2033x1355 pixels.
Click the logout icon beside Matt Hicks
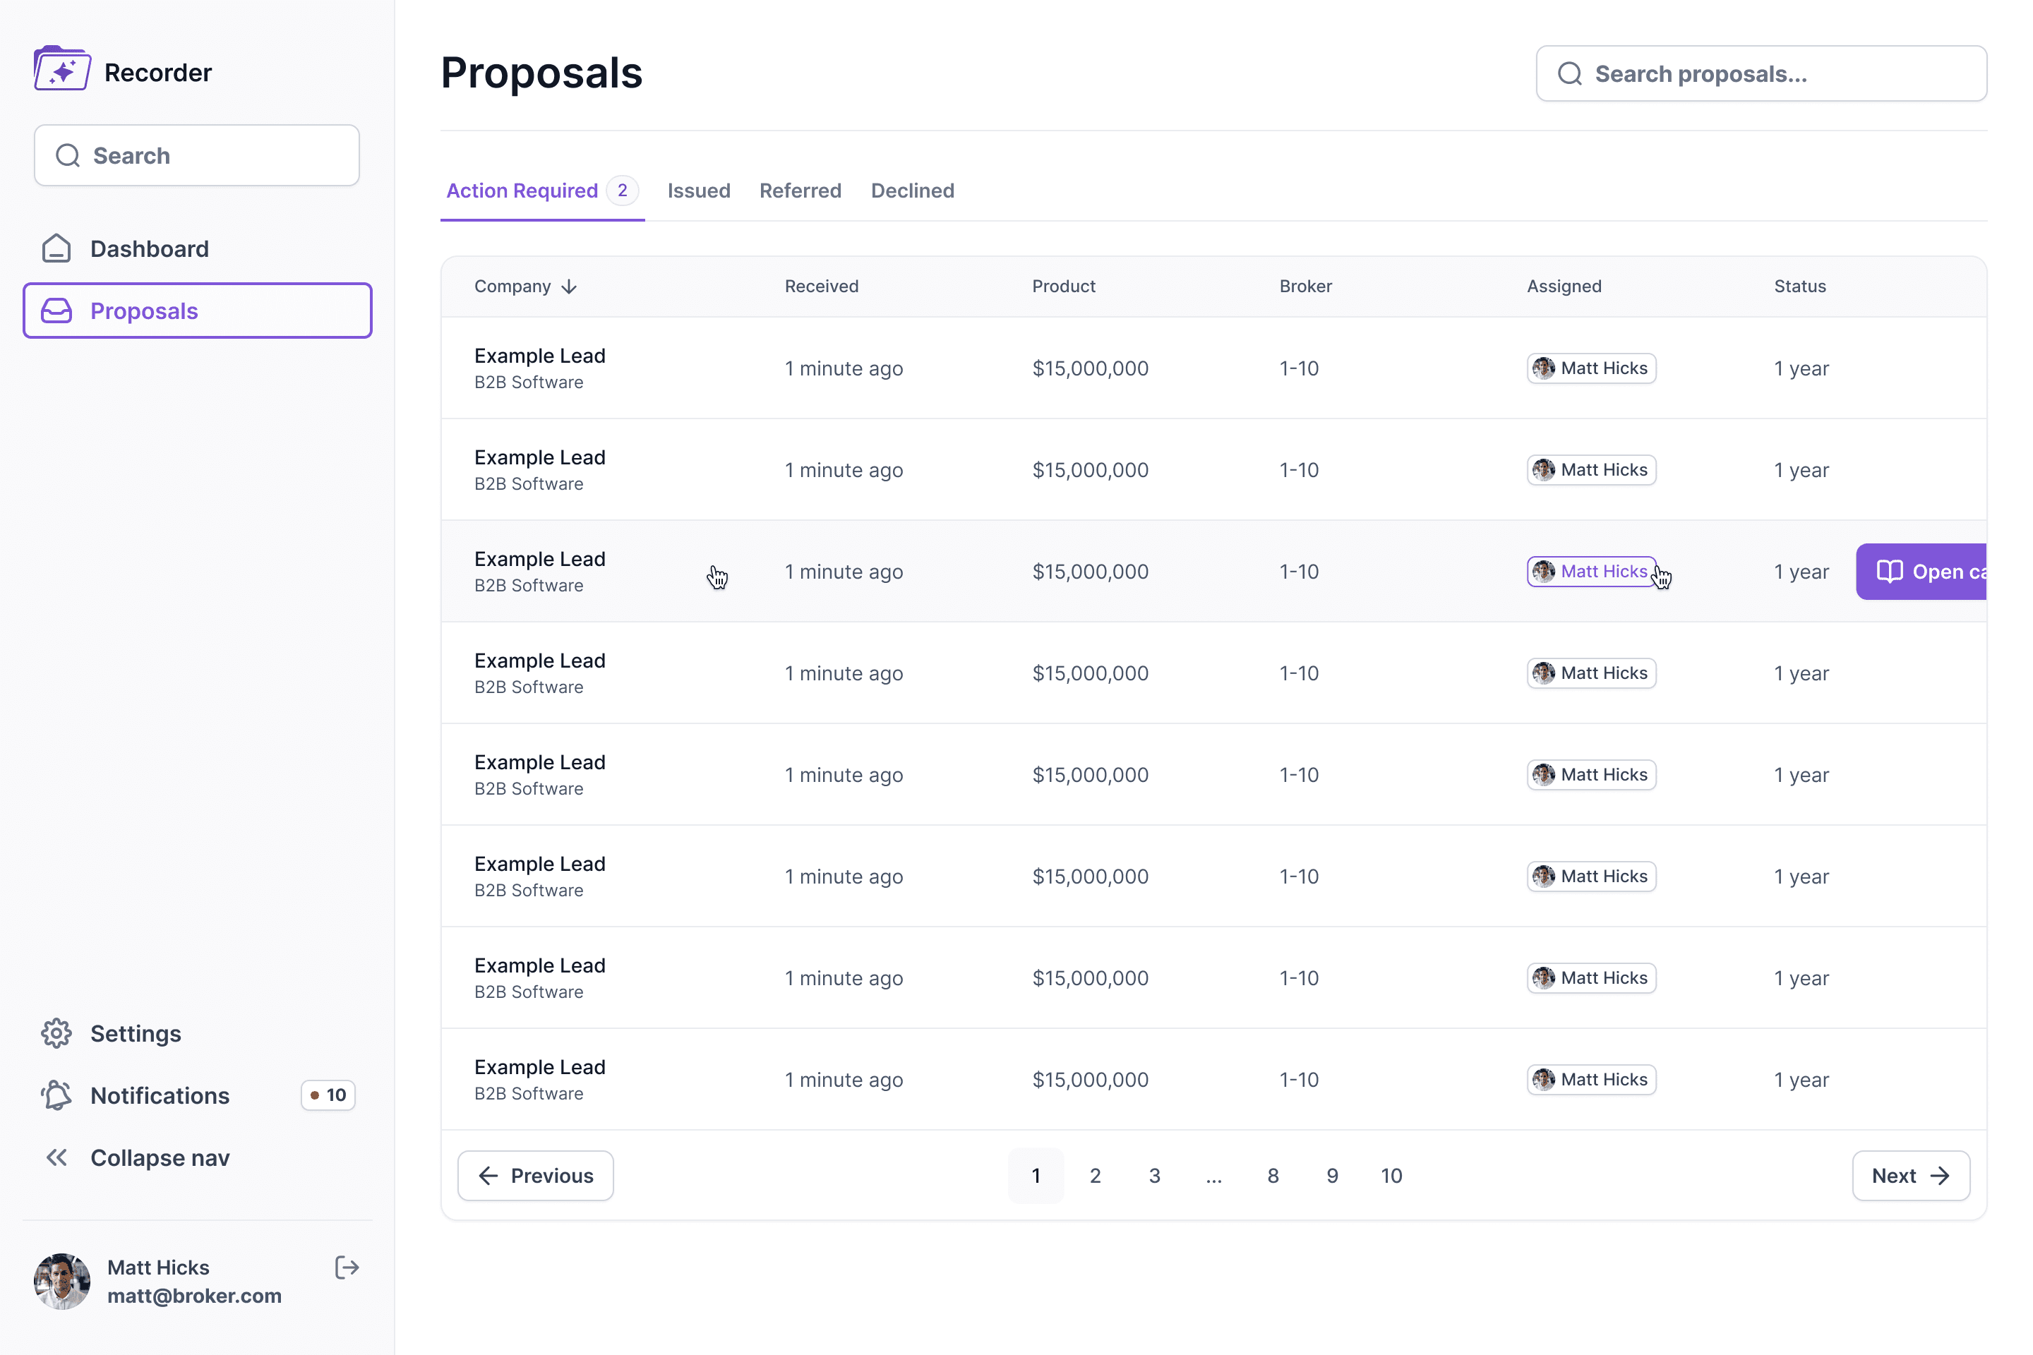coord(347,1267)
